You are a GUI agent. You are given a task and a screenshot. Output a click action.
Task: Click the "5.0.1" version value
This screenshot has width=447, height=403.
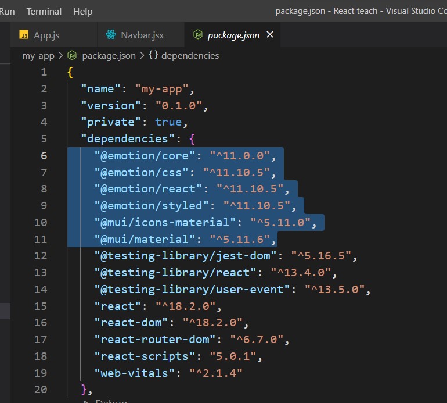[233, 356]
